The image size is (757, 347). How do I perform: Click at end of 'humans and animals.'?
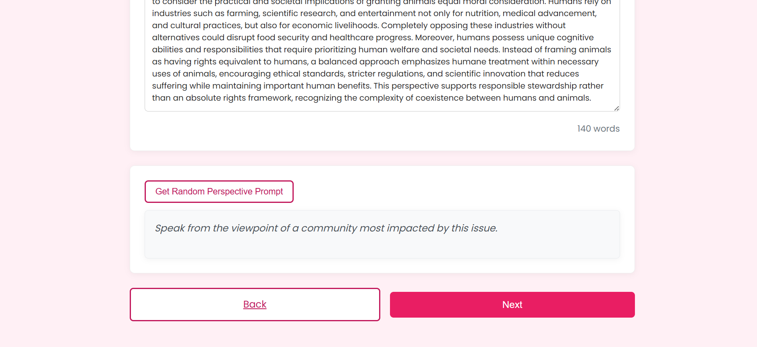(591, 98)
